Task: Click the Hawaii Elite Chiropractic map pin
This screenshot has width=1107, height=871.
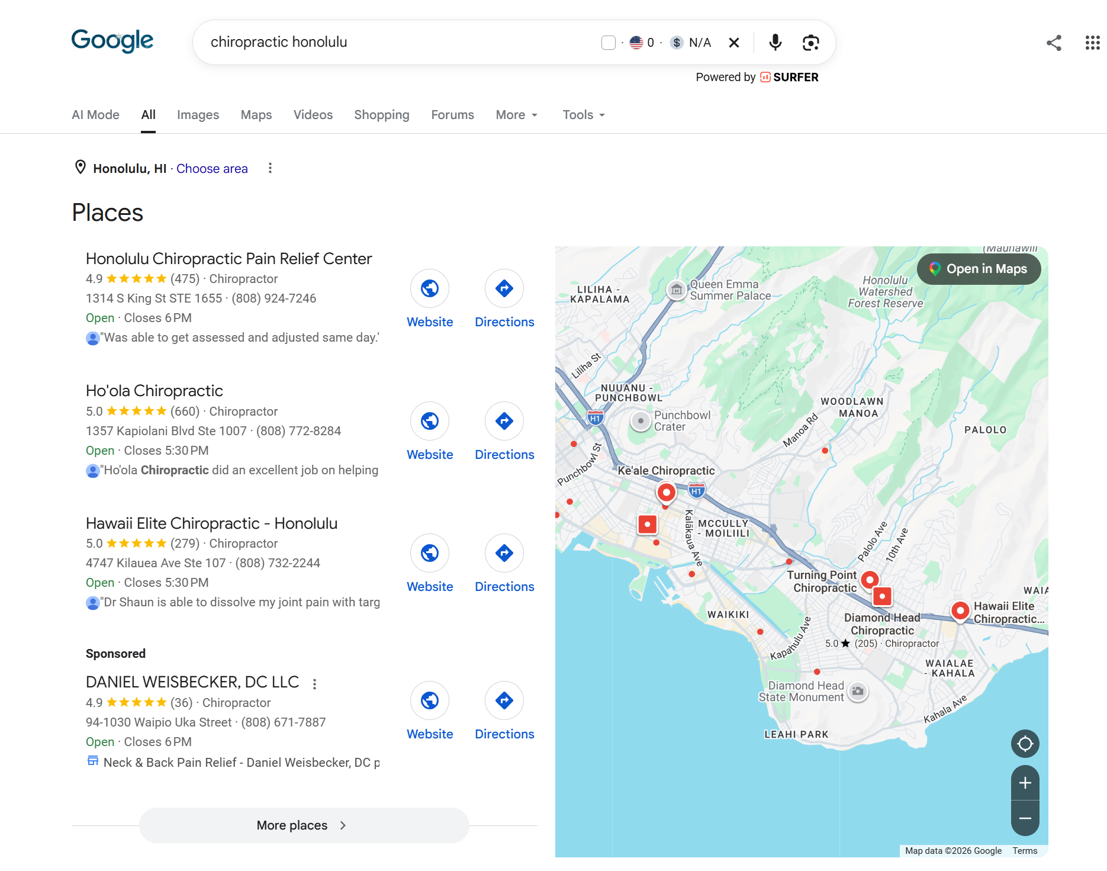Action: click(960, 610)
